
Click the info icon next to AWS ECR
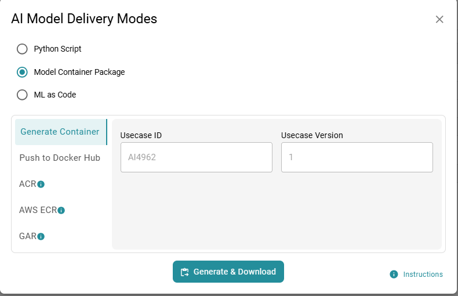(x=61, y=210)
